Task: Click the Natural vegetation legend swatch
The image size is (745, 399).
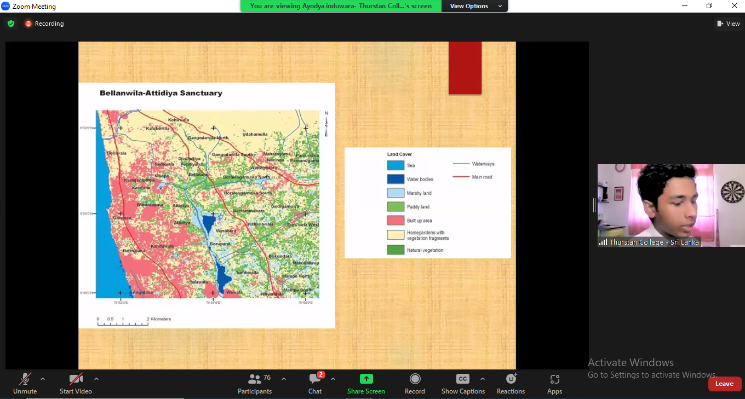Action: click(x=396, y=250)
